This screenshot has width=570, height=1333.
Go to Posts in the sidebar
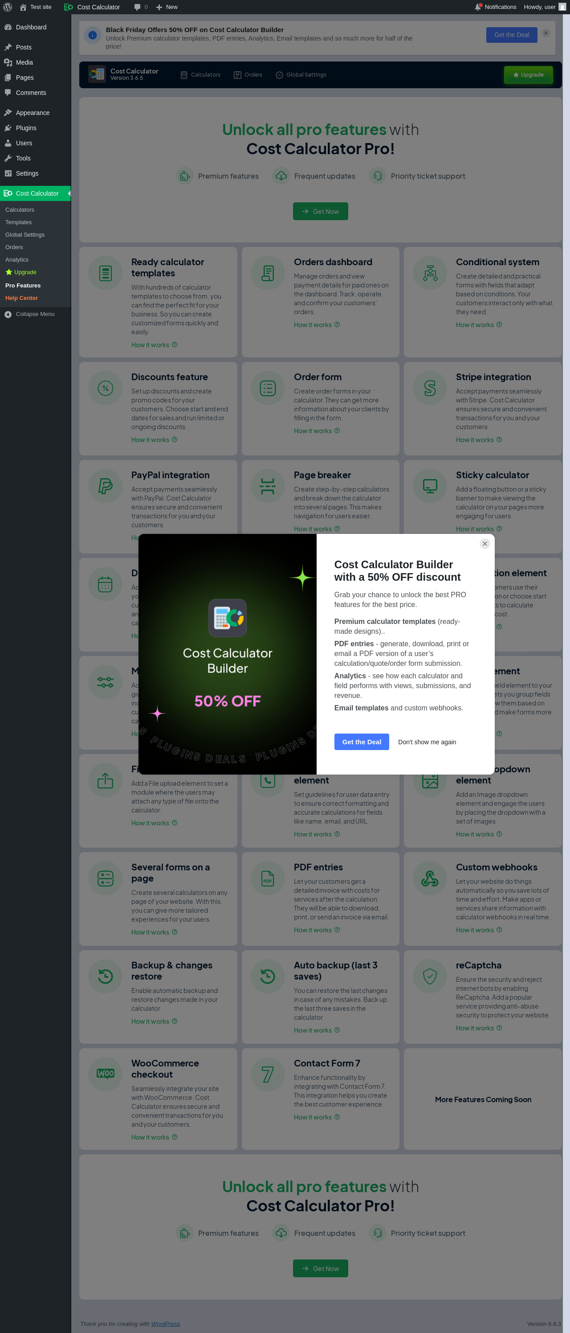[35, 47]
